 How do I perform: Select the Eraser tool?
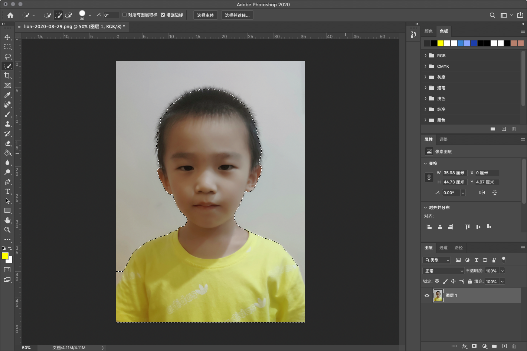7,143
